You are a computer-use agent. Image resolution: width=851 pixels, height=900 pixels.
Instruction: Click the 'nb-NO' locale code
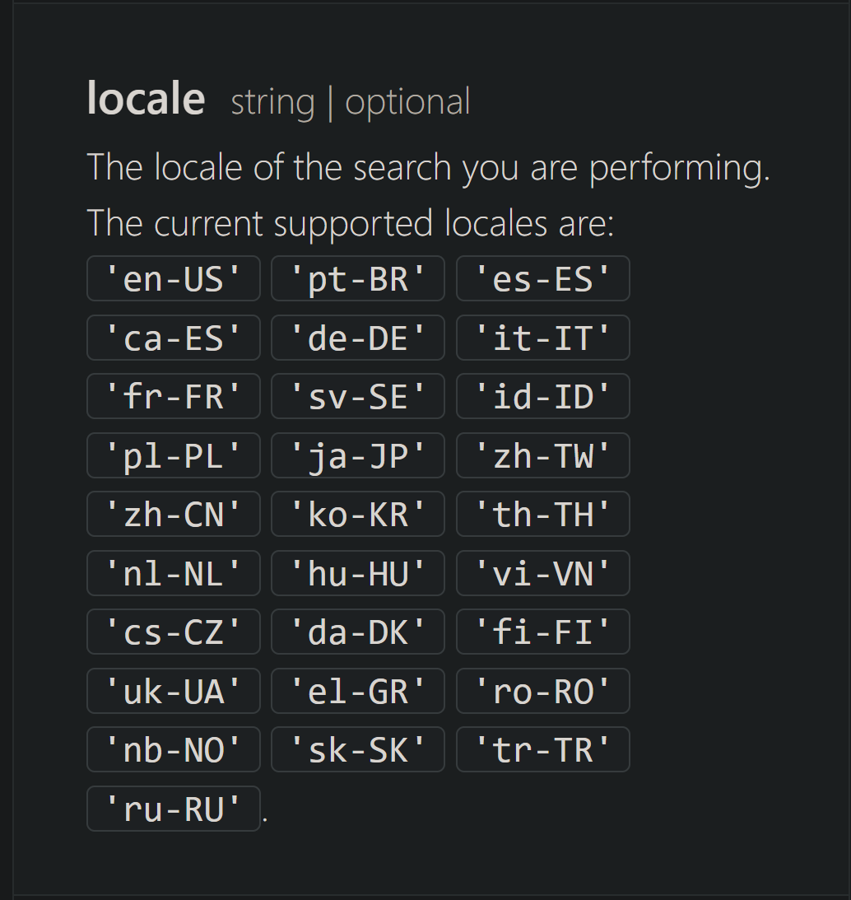[174, 749]
